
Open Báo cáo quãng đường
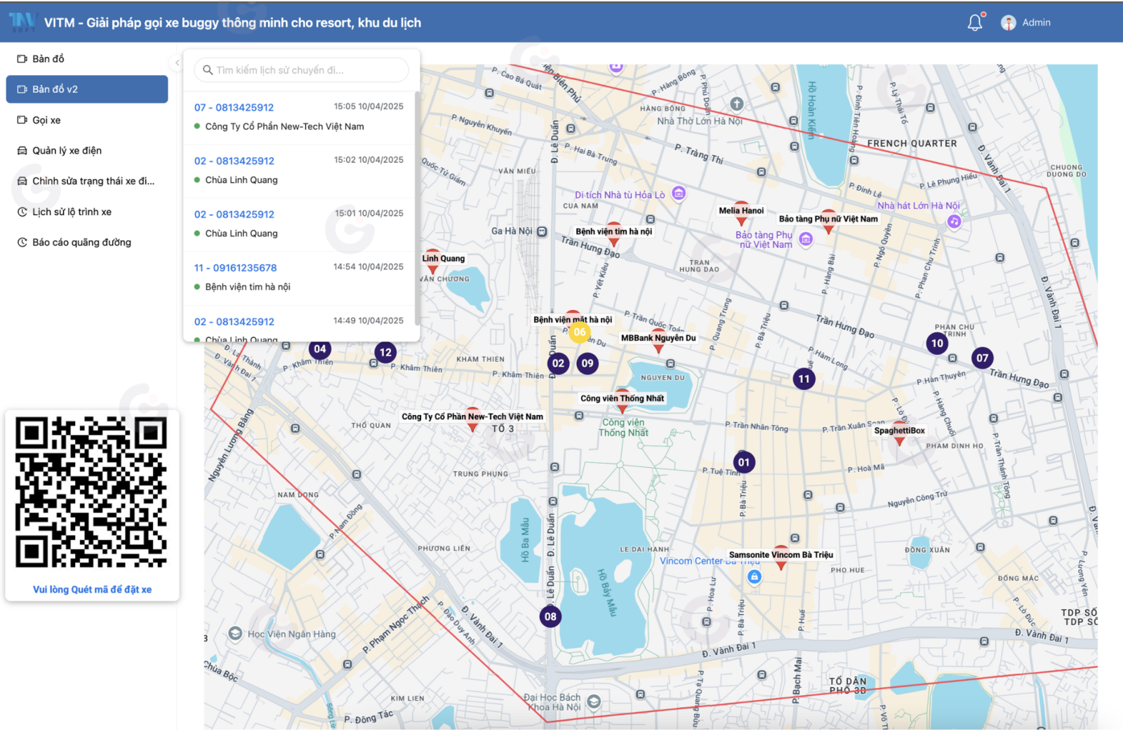(x=87, y=242)
